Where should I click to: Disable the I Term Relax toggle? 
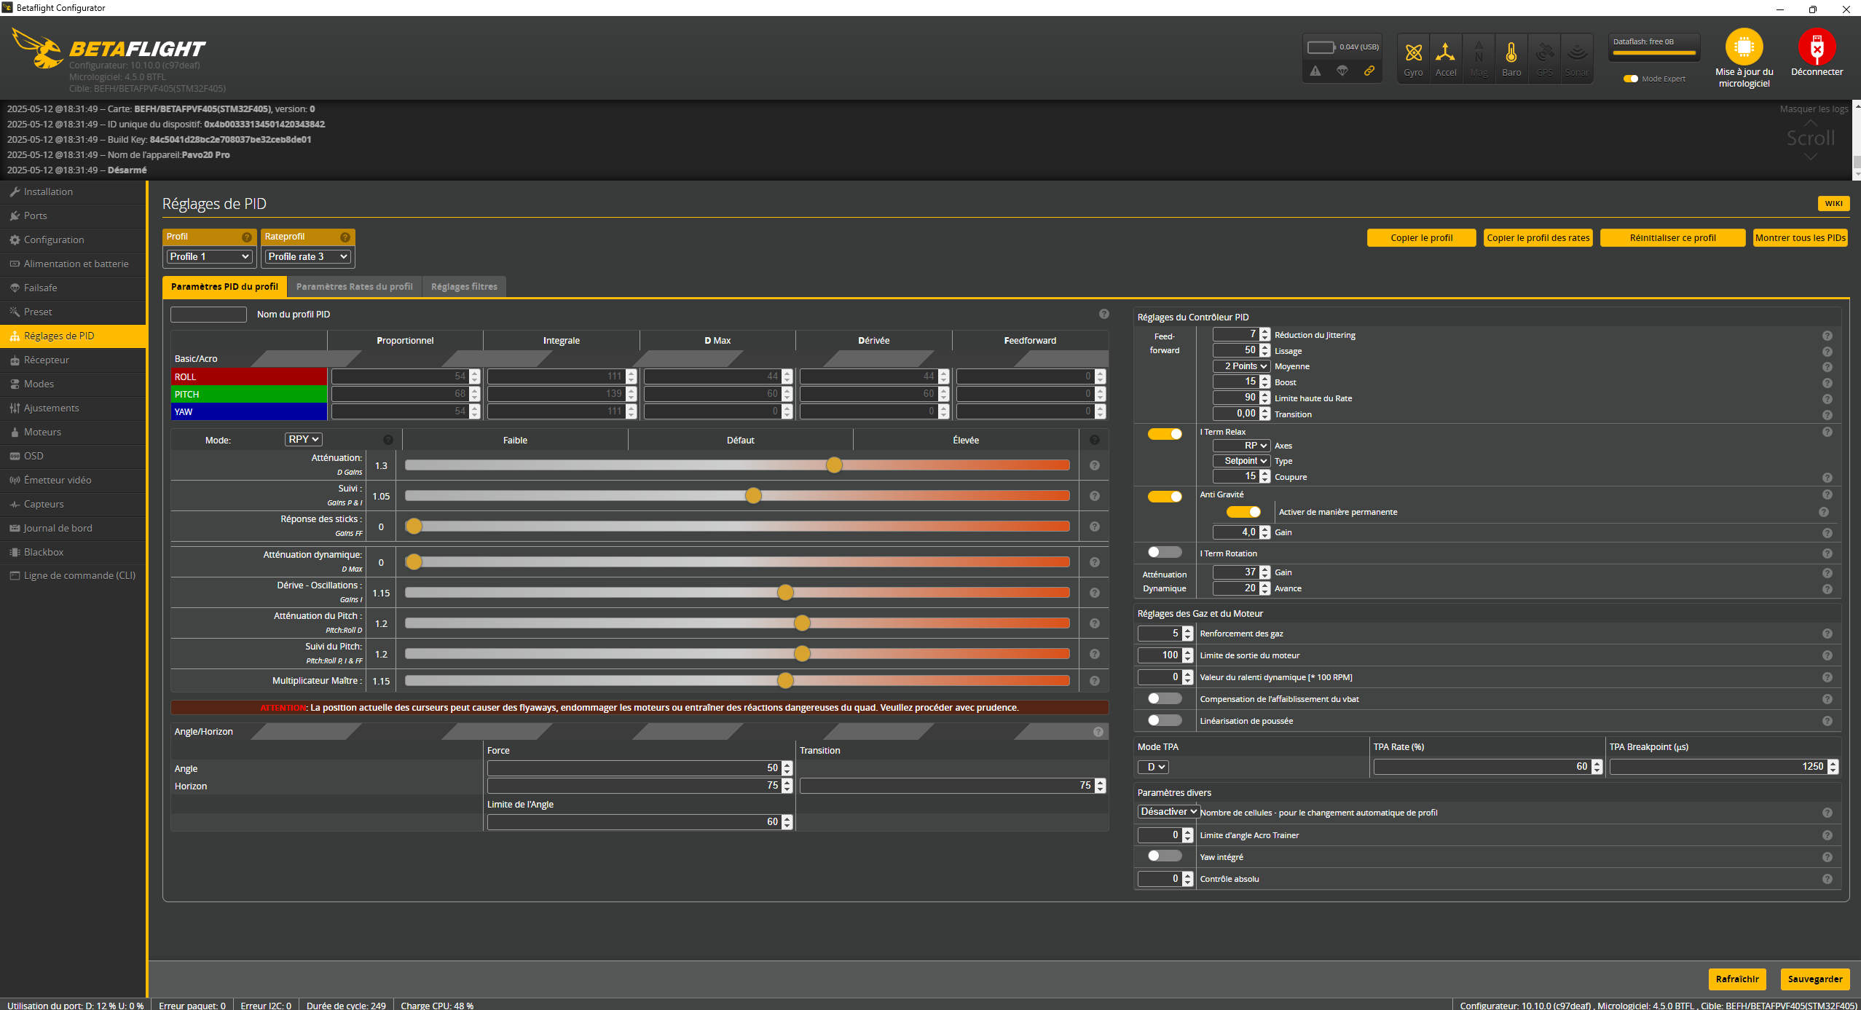coord(1164,434)
